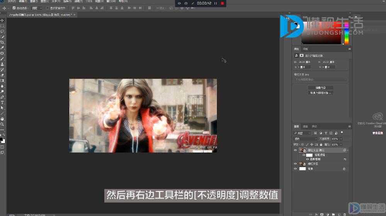
Task: Open the Window menu in menu bar
Action: [x=111, y=1]
